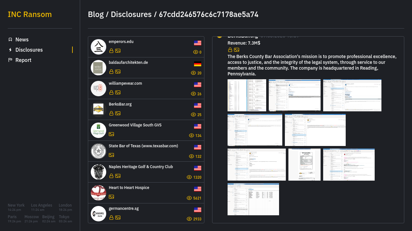Click the lock icon under emperors.edu

click(x=111, y=51)
